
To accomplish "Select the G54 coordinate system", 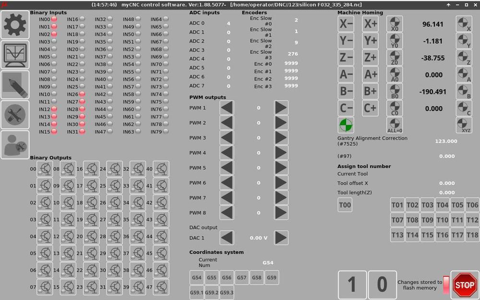I will (x=196, y=277).
